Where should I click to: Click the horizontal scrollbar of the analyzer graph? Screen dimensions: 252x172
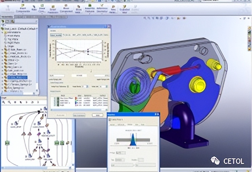pos(36,168)
